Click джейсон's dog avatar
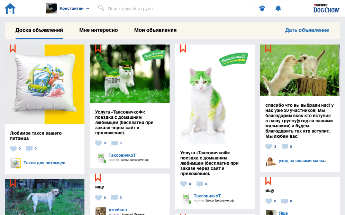The height and width of the screenshot is (215, 345). (101, 211)
